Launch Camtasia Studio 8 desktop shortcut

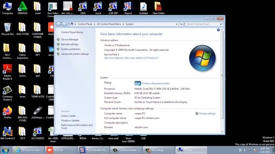click(x=7, y=93)
